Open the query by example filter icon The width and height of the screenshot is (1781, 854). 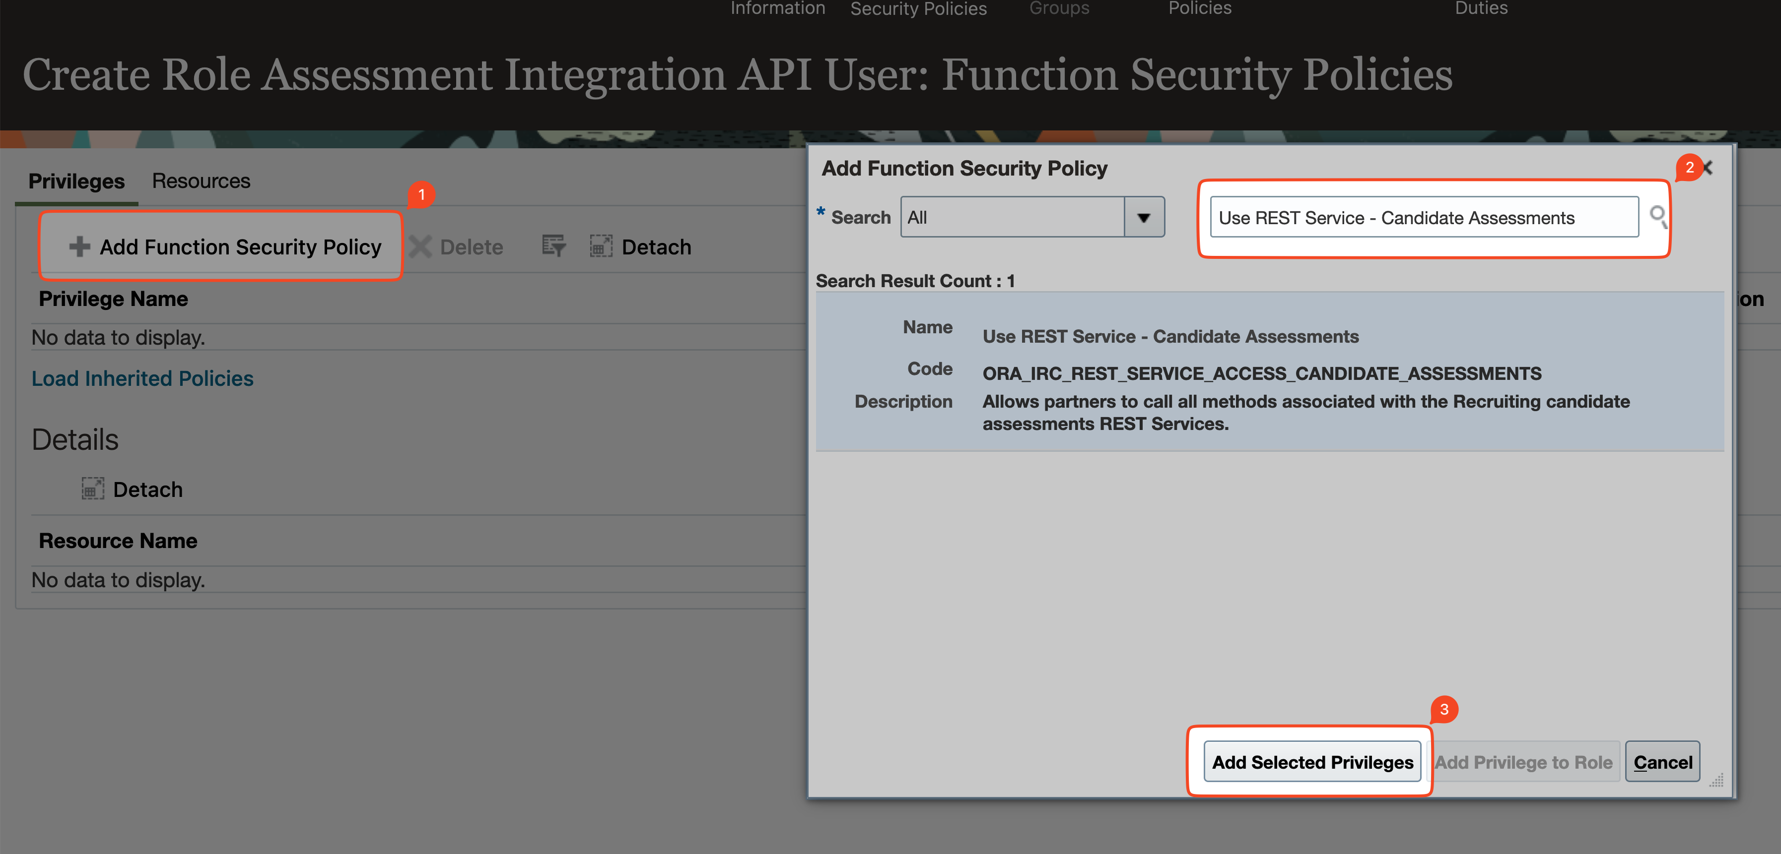(554, 246)
